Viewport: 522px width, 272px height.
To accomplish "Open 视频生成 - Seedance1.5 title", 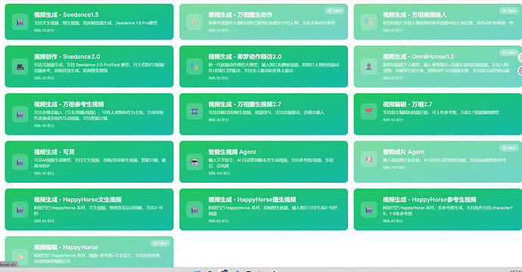I will (x=67, y=14).
